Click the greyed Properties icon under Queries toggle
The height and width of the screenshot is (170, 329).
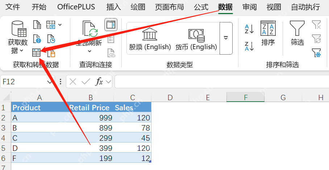pyautogui.click(x=111, y=39)
